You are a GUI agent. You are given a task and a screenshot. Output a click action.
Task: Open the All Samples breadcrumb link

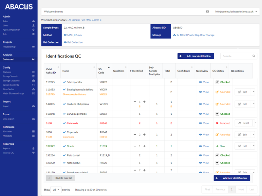coord(74,20)
